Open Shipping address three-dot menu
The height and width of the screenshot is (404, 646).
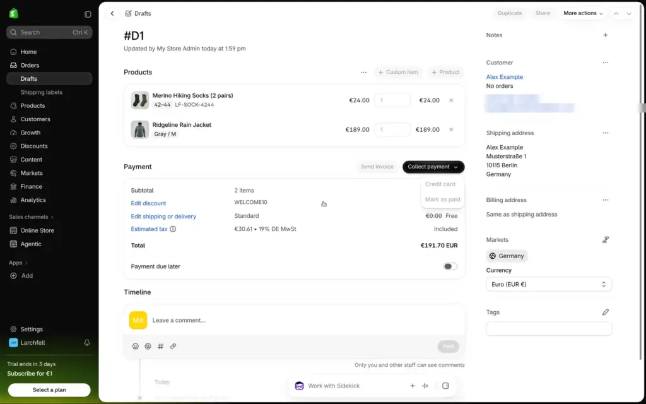(605, 133)
